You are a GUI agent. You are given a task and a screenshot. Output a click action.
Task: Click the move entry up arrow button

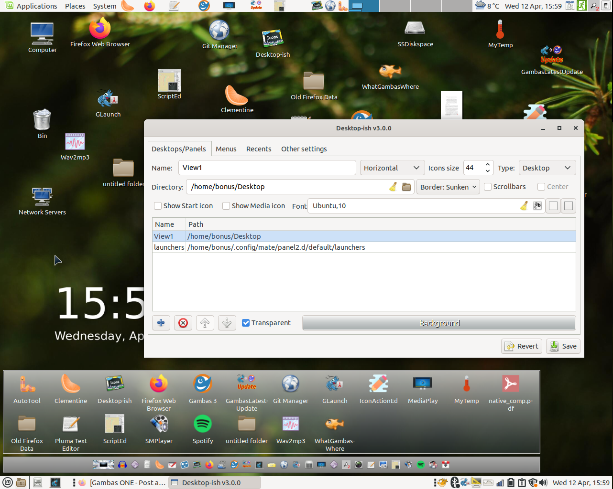click(205, 323)
